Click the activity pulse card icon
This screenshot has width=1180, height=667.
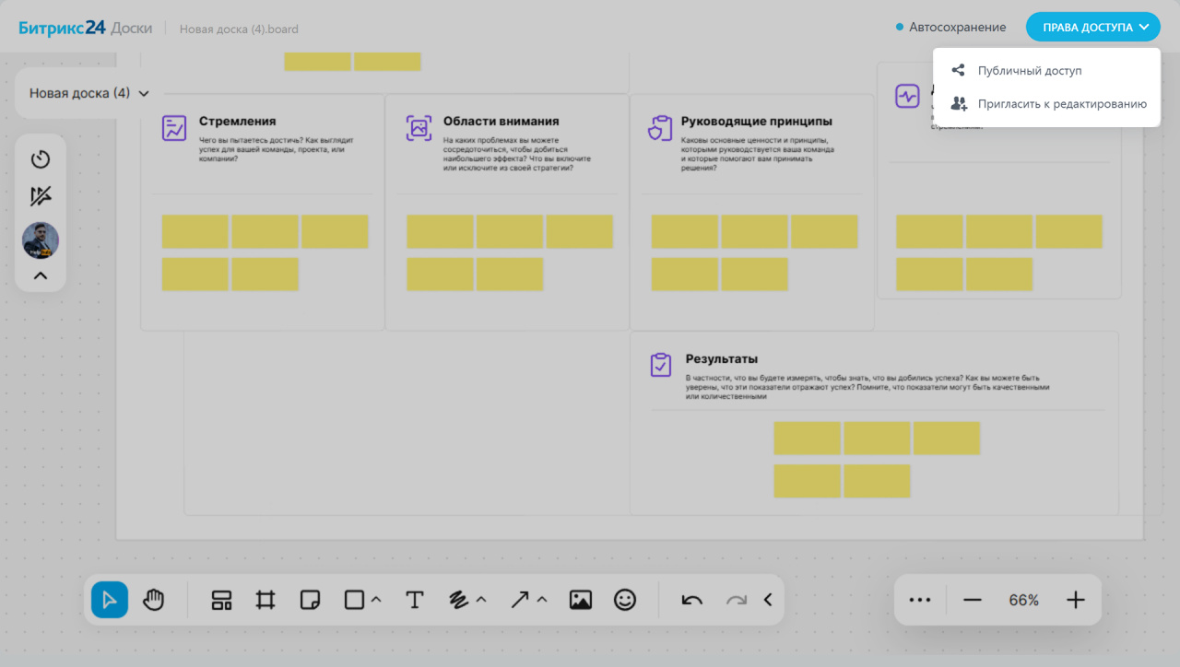coord(908,96)
